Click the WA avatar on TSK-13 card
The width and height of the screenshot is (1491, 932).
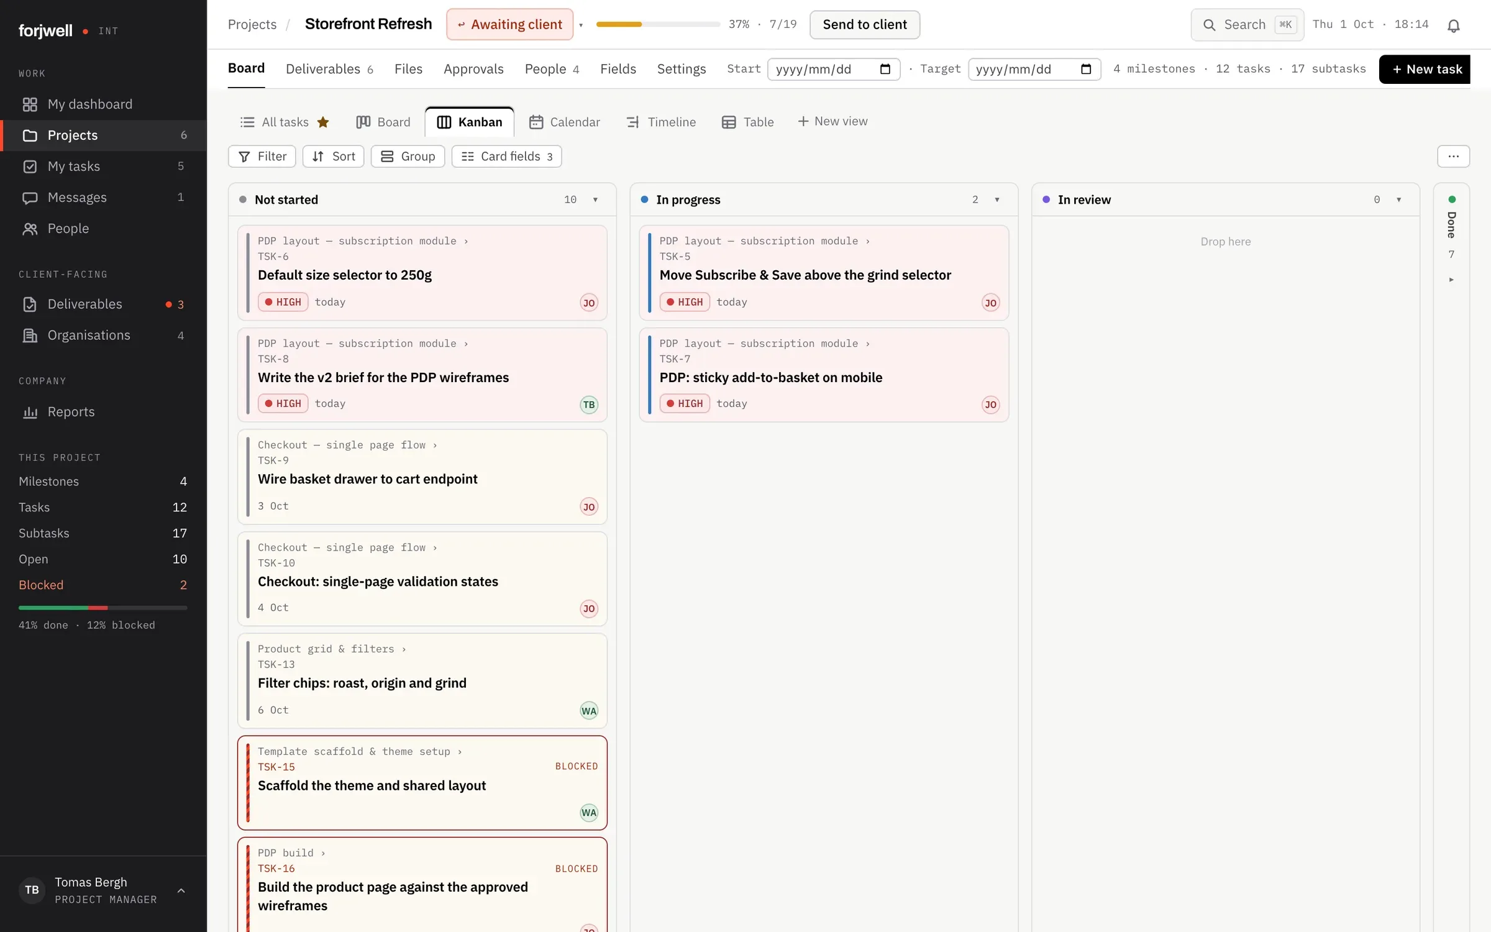click(589, 711)
